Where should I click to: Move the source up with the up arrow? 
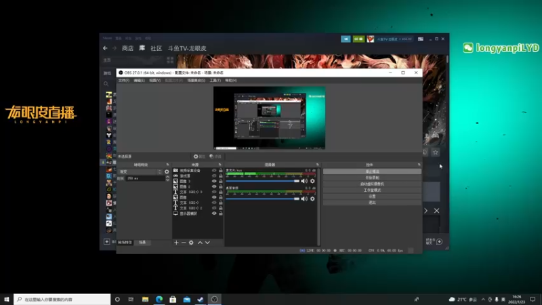[200, 243]
